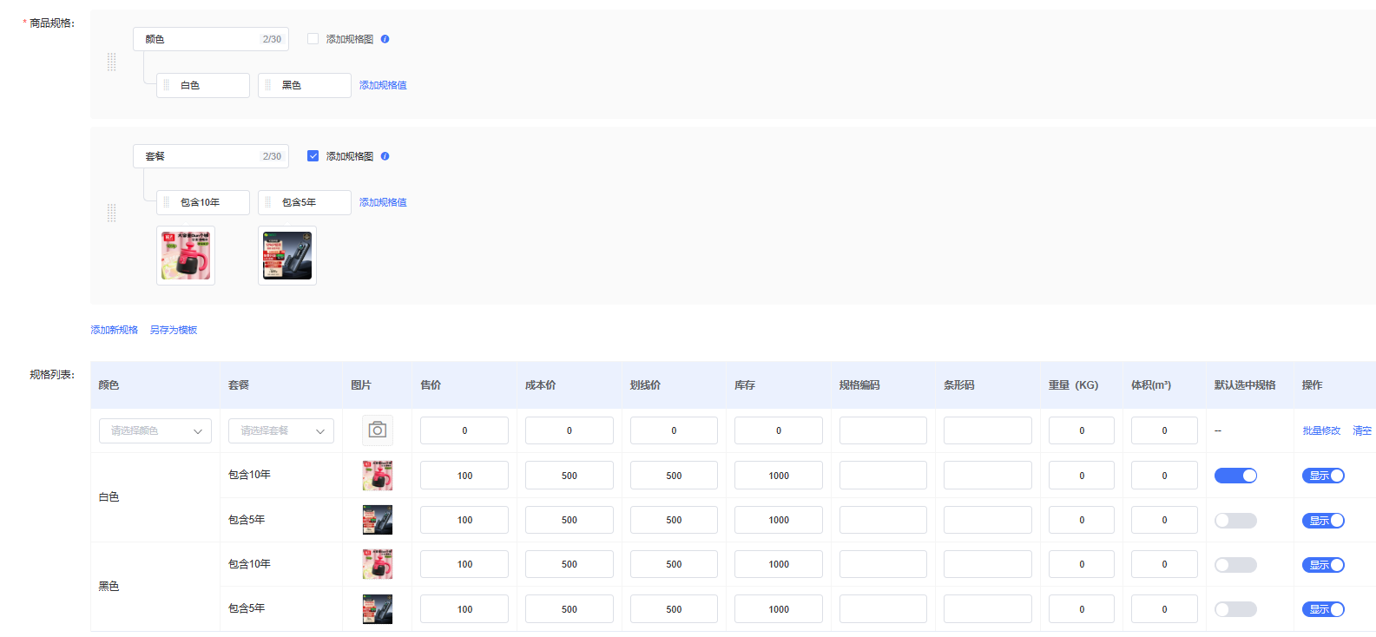Viewport: 1376px width, 637px height.
Task: Click 规格编码 field for 白色 包含10年
Action: pyautogui.click(x=883, y=476)
